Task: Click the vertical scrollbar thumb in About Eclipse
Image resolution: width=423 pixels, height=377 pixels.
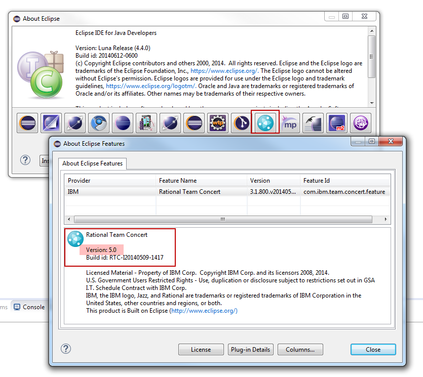Action: (x=372, y=57)
